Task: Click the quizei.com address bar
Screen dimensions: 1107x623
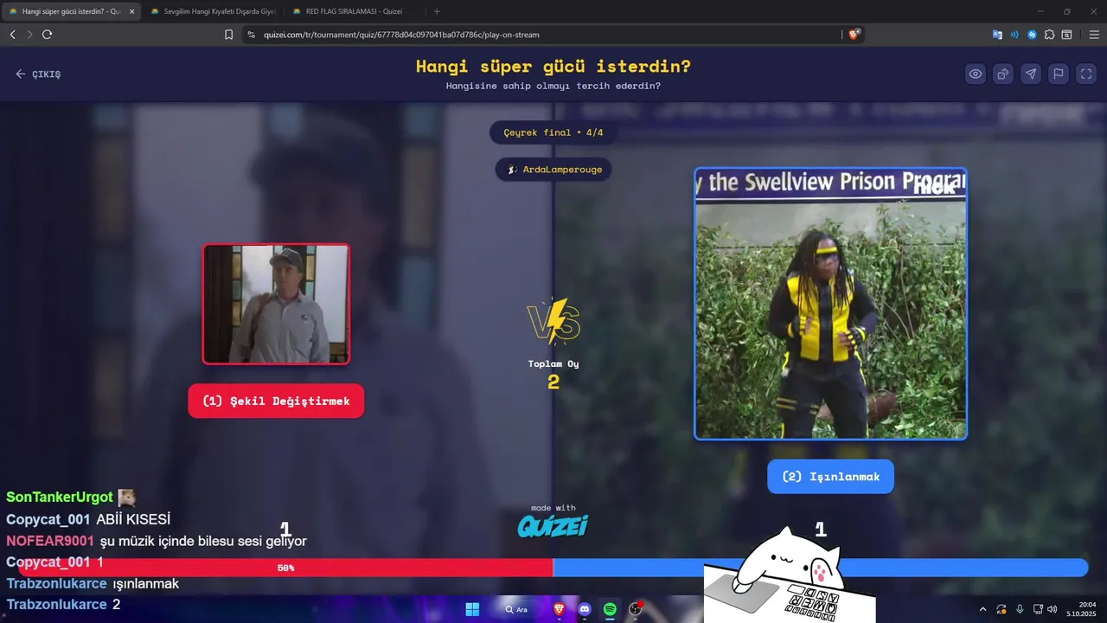Action: (543, 35)
